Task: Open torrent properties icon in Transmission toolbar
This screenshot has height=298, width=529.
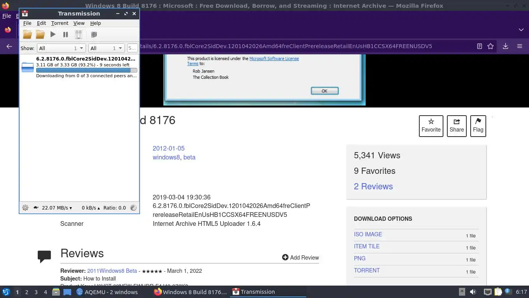Action: tap(94, 35)
